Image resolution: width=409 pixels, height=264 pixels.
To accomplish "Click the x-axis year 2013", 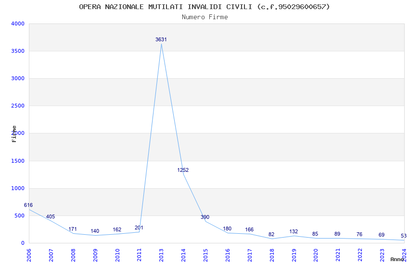I will (x=162, y=255).
